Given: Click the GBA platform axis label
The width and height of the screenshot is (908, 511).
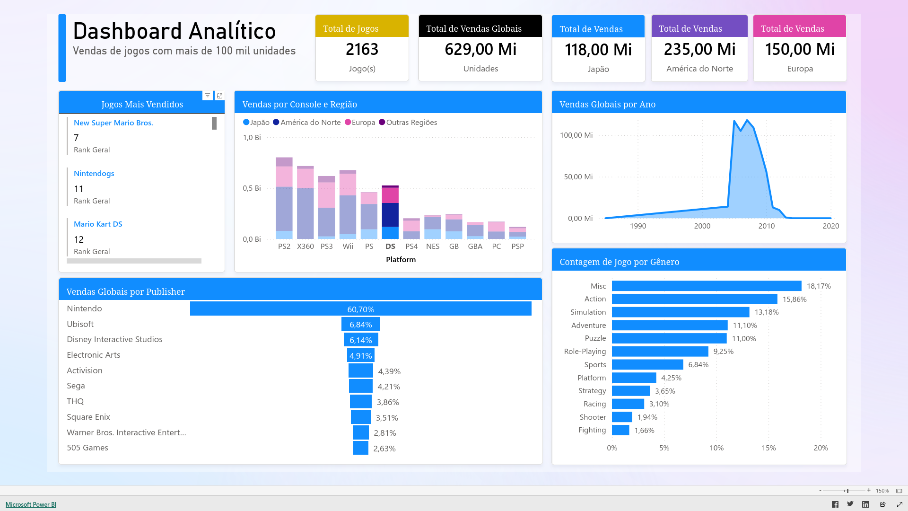Looking at the screenshot, I should click(x=475, y=246).
